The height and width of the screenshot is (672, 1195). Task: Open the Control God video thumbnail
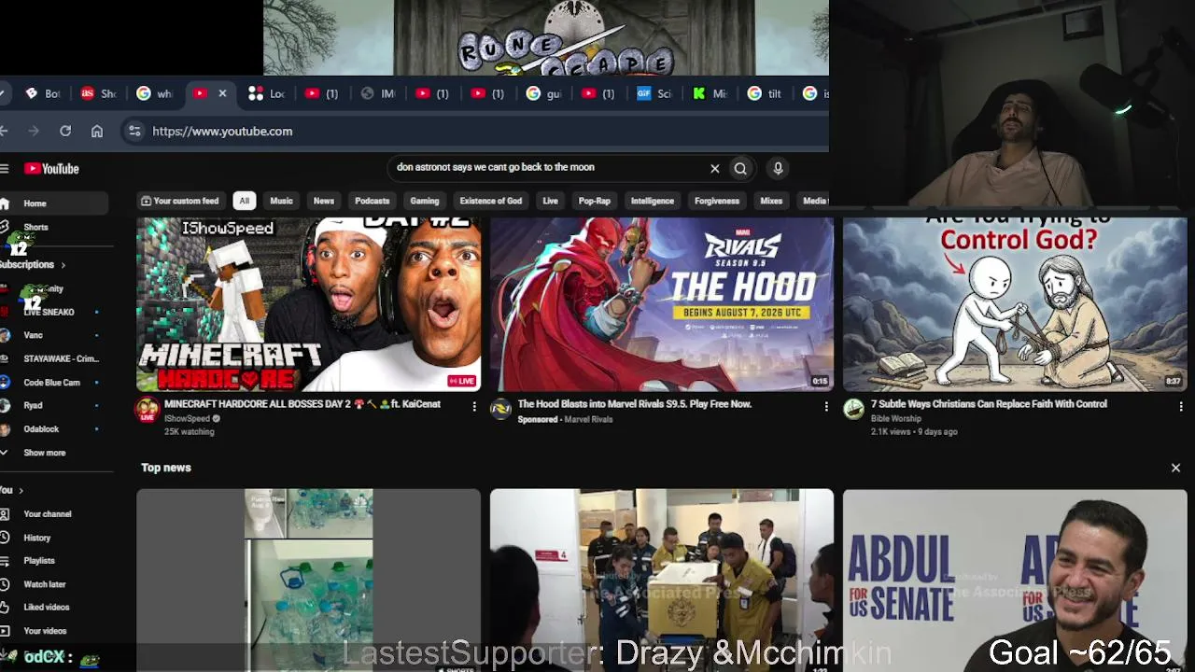(x=1015, y=304)
